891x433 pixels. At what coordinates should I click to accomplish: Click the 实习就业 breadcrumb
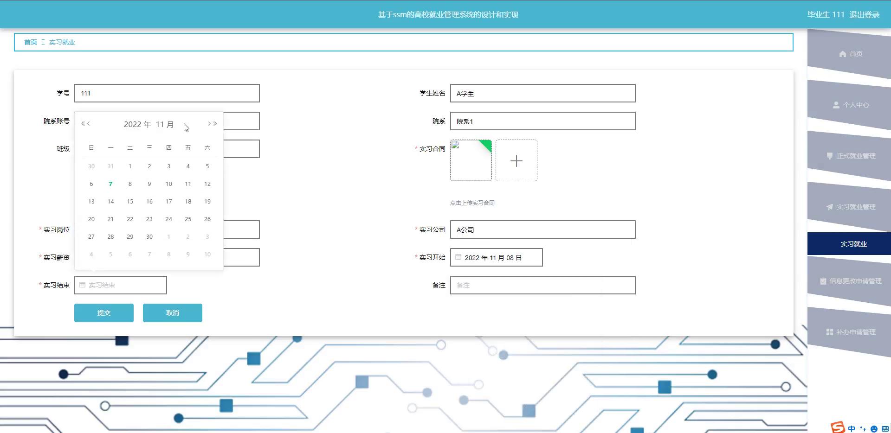[62, 42]
